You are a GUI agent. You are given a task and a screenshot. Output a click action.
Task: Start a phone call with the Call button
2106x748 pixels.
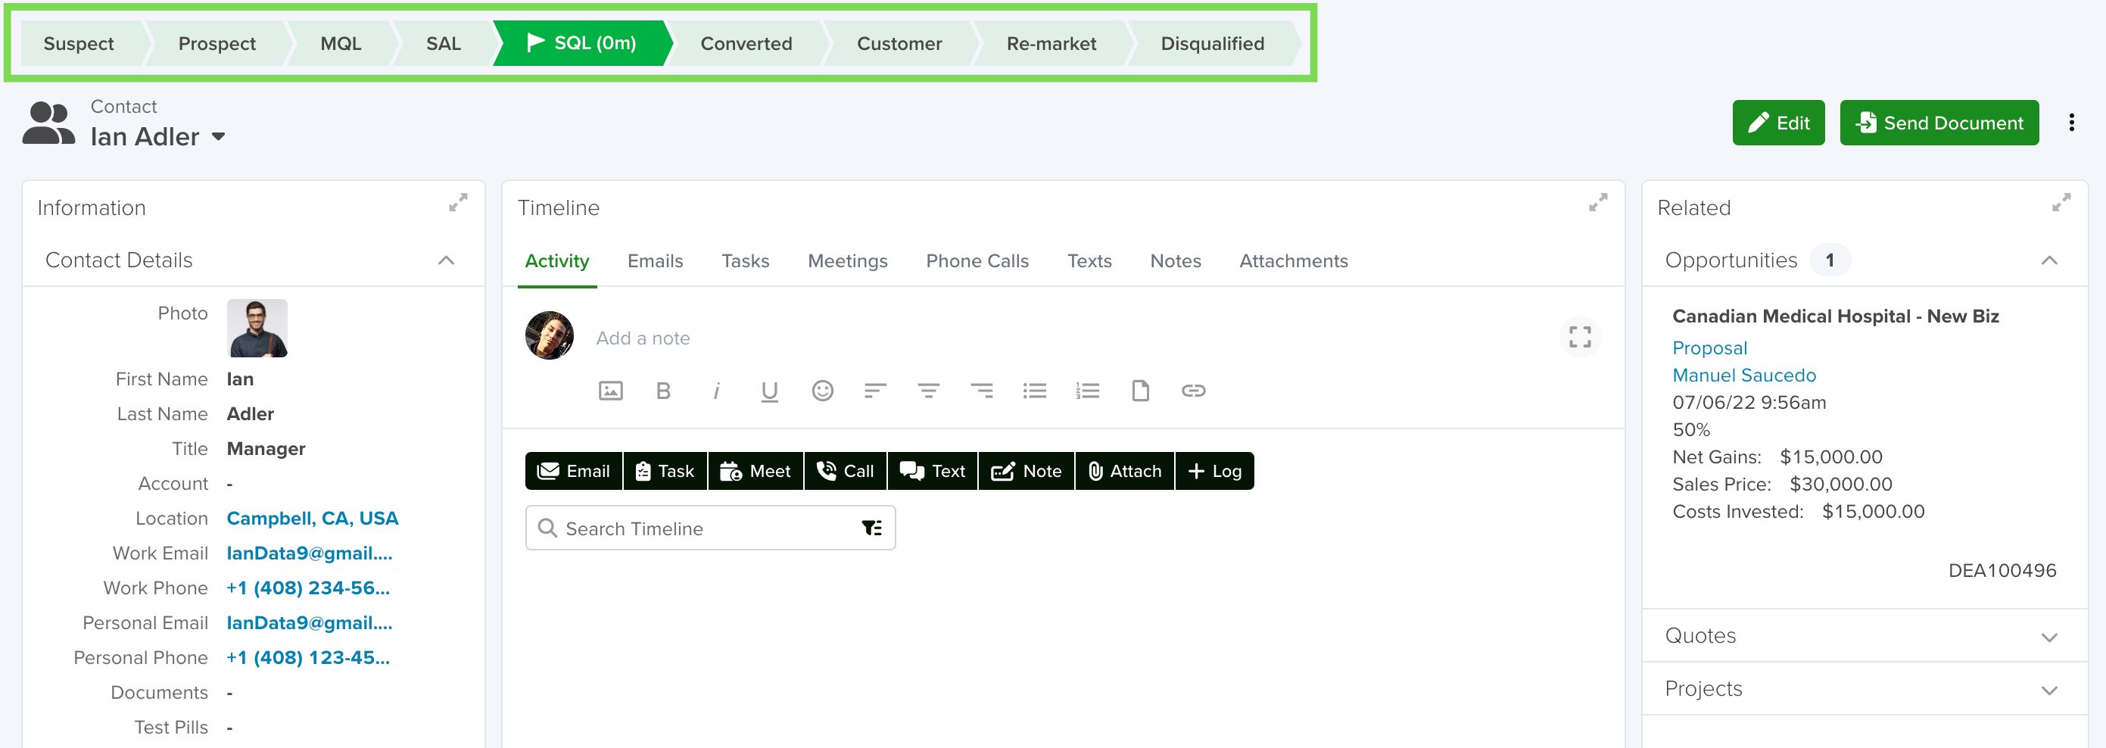(x=846, y=471)
